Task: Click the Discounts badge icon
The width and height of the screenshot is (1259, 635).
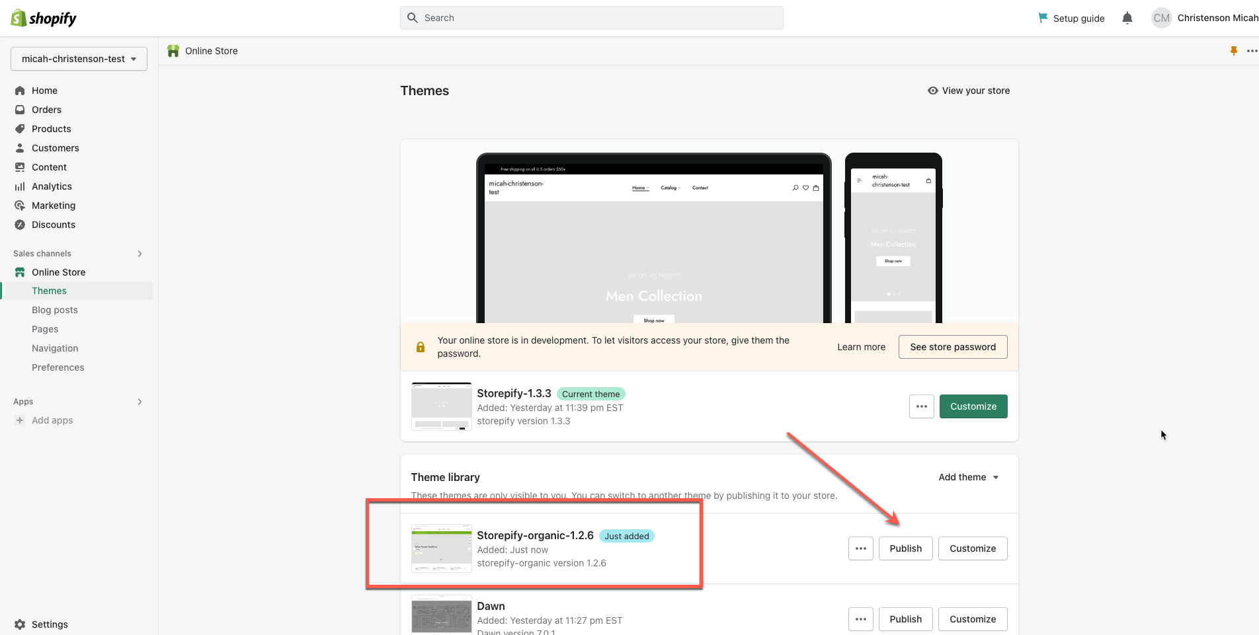Action: click(x=20, y=225)
